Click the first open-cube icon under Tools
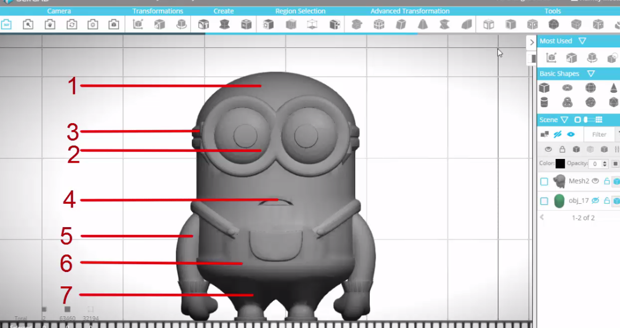This screenshot has width=620, height=328. coord(489,25)
